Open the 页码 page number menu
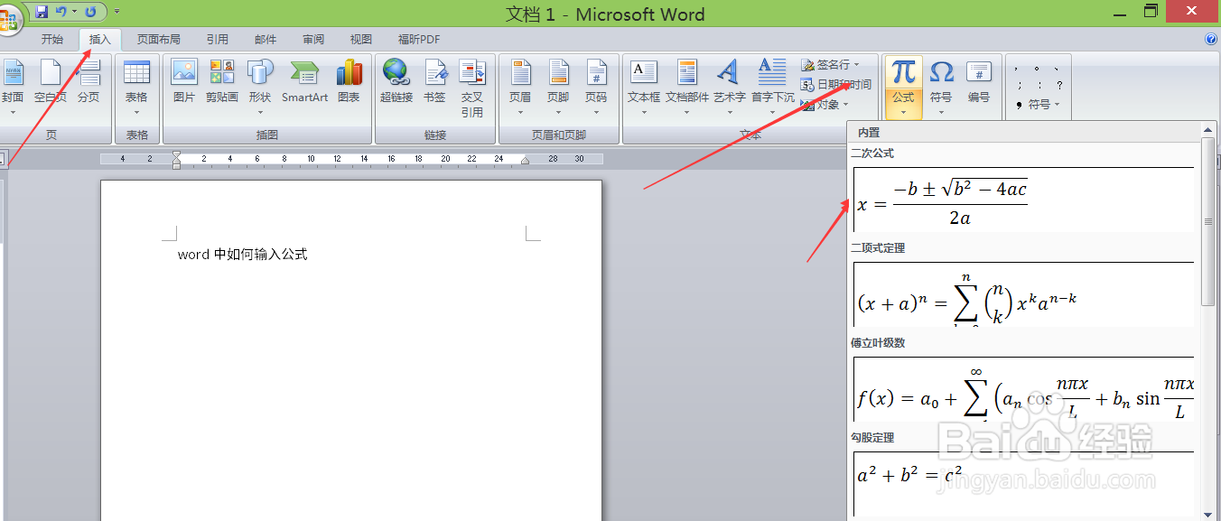The width and height of the screenshot is (1221, 521). 596,88
